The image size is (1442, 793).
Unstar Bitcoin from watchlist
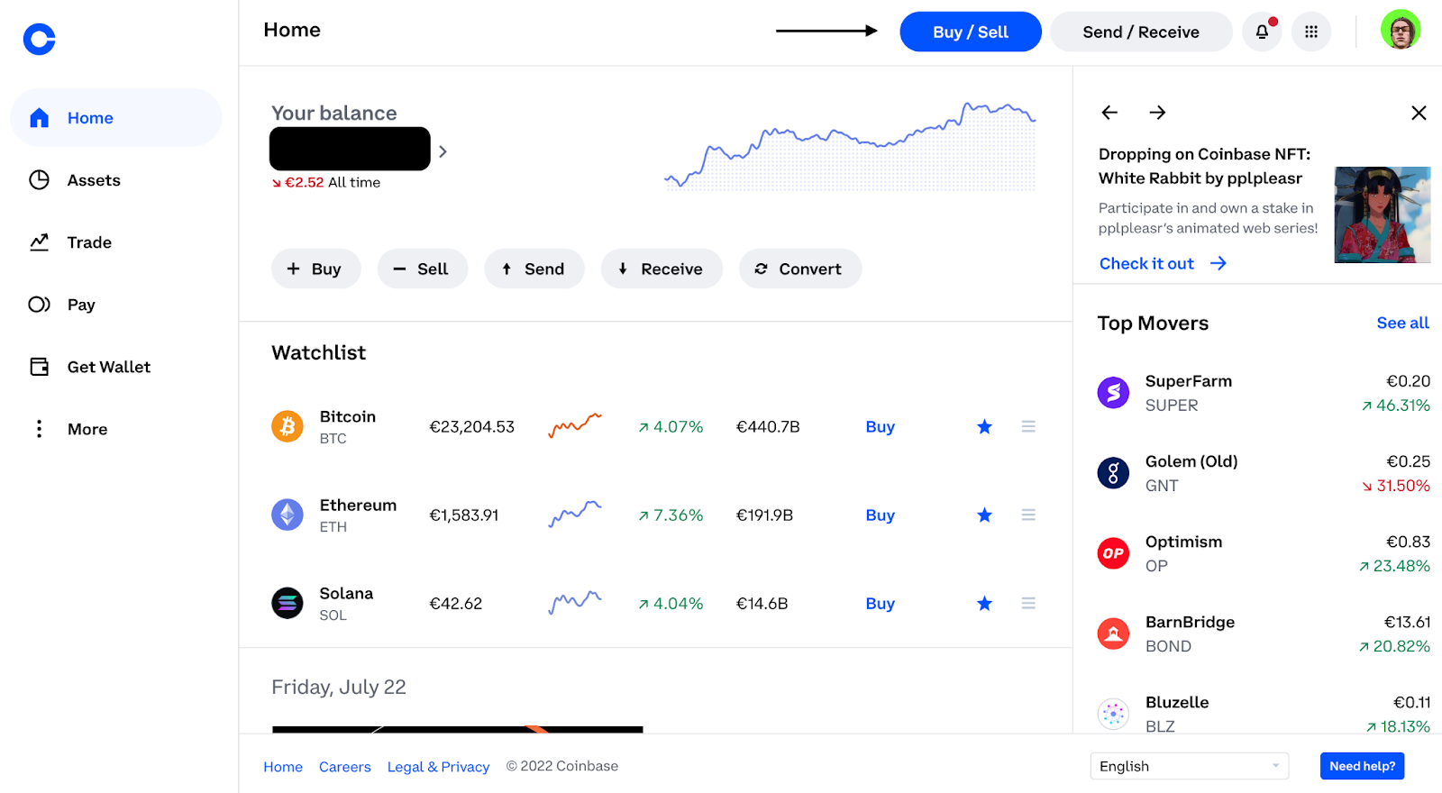(x=984, y=426)
